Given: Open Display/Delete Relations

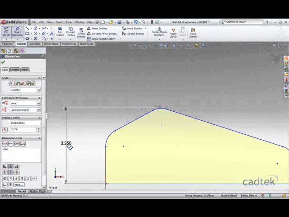Looking at the screenshot, I should 159,32.
